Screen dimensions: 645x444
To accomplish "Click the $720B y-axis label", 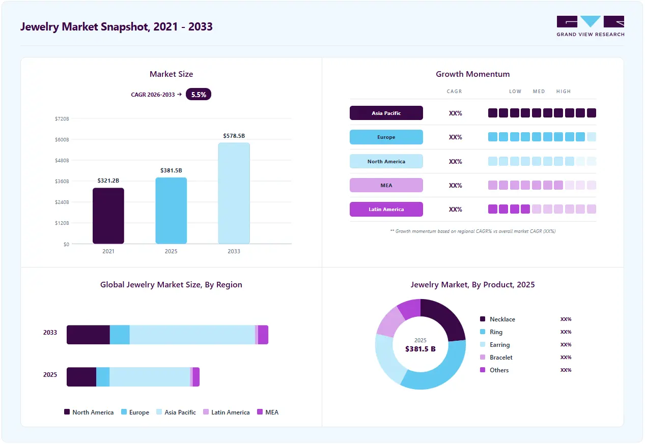I will tap(62, 119).
